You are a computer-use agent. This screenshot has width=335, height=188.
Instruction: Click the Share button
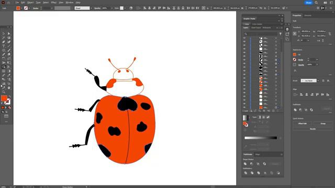[308, 3]
